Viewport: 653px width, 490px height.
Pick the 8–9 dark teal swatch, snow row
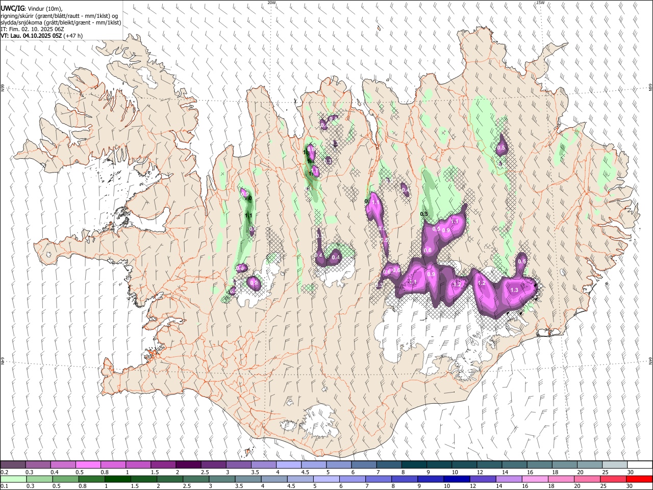414,464
